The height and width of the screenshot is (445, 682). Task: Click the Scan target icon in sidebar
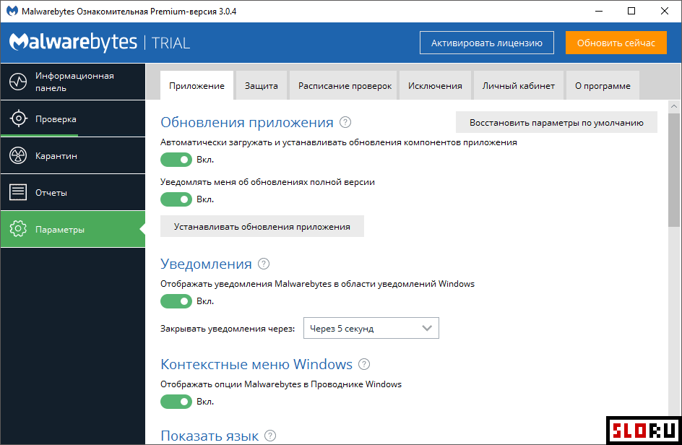[x=18, y=118]
